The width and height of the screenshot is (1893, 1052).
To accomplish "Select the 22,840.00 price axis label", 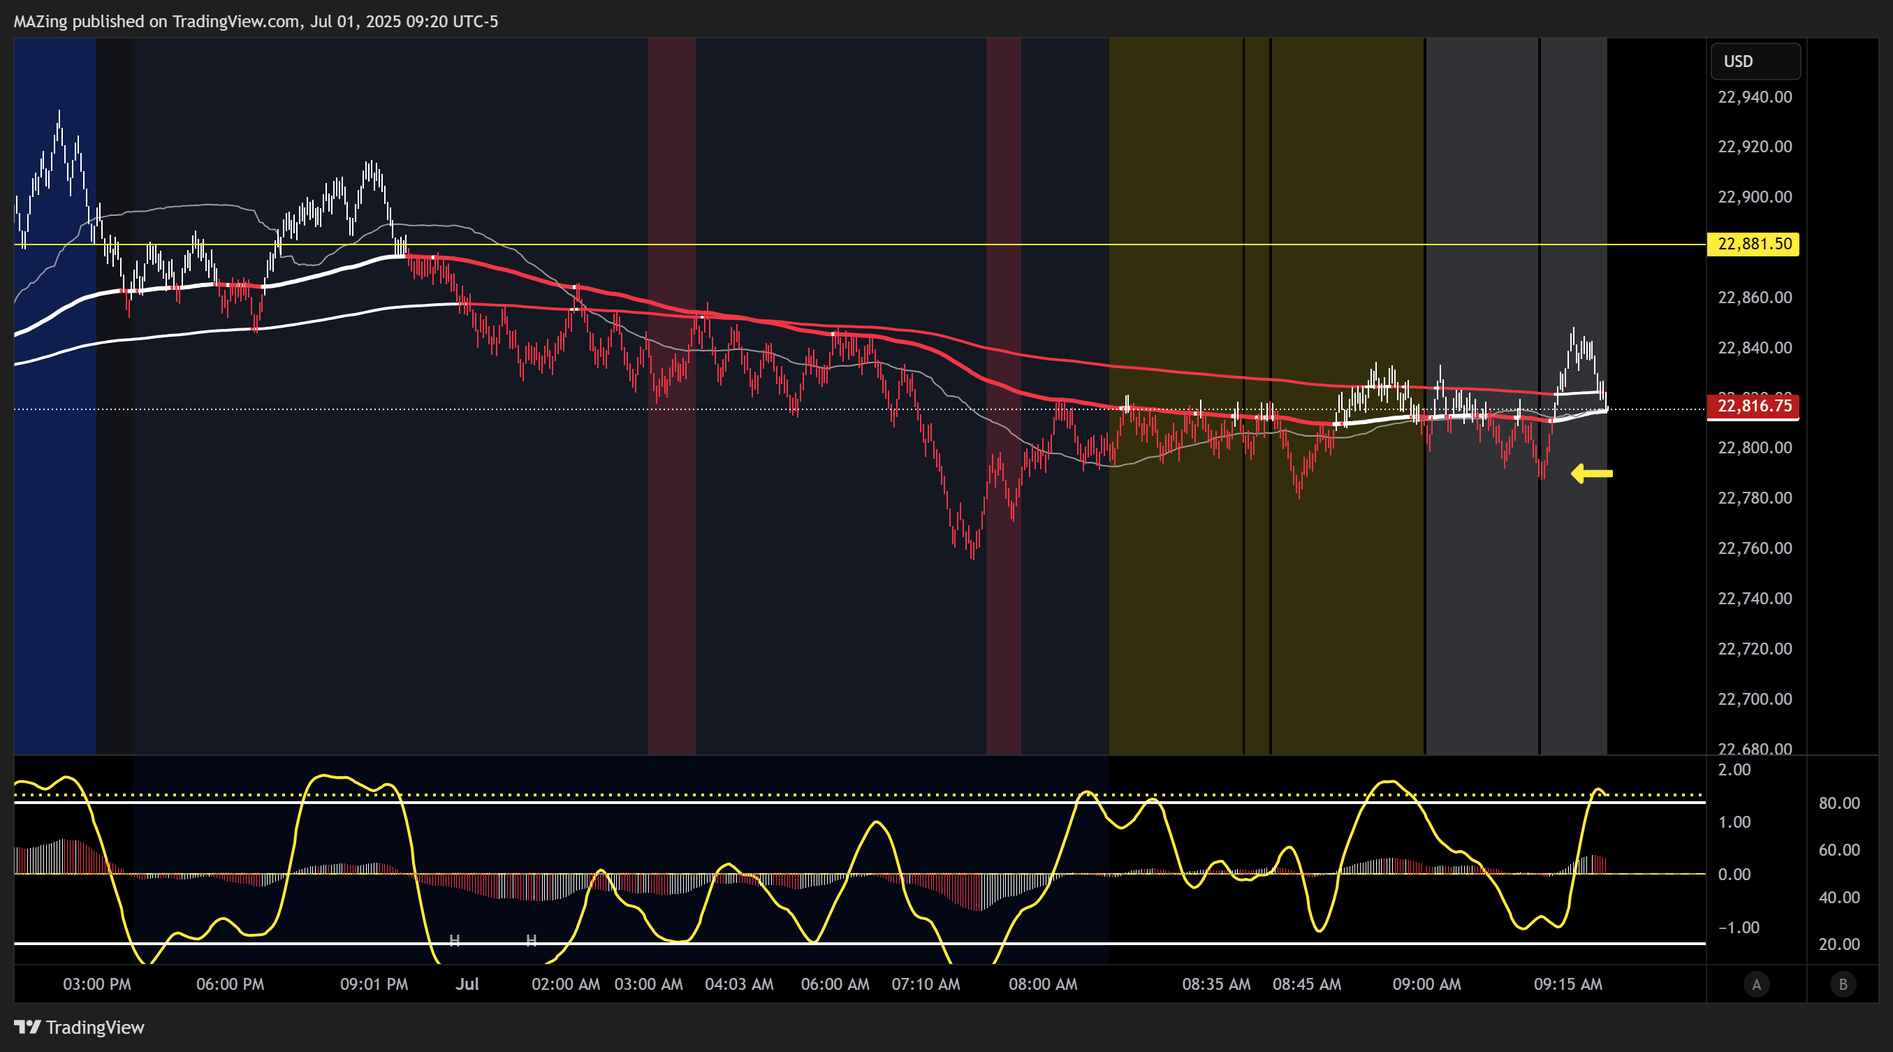I will [x=1755, y=347].
